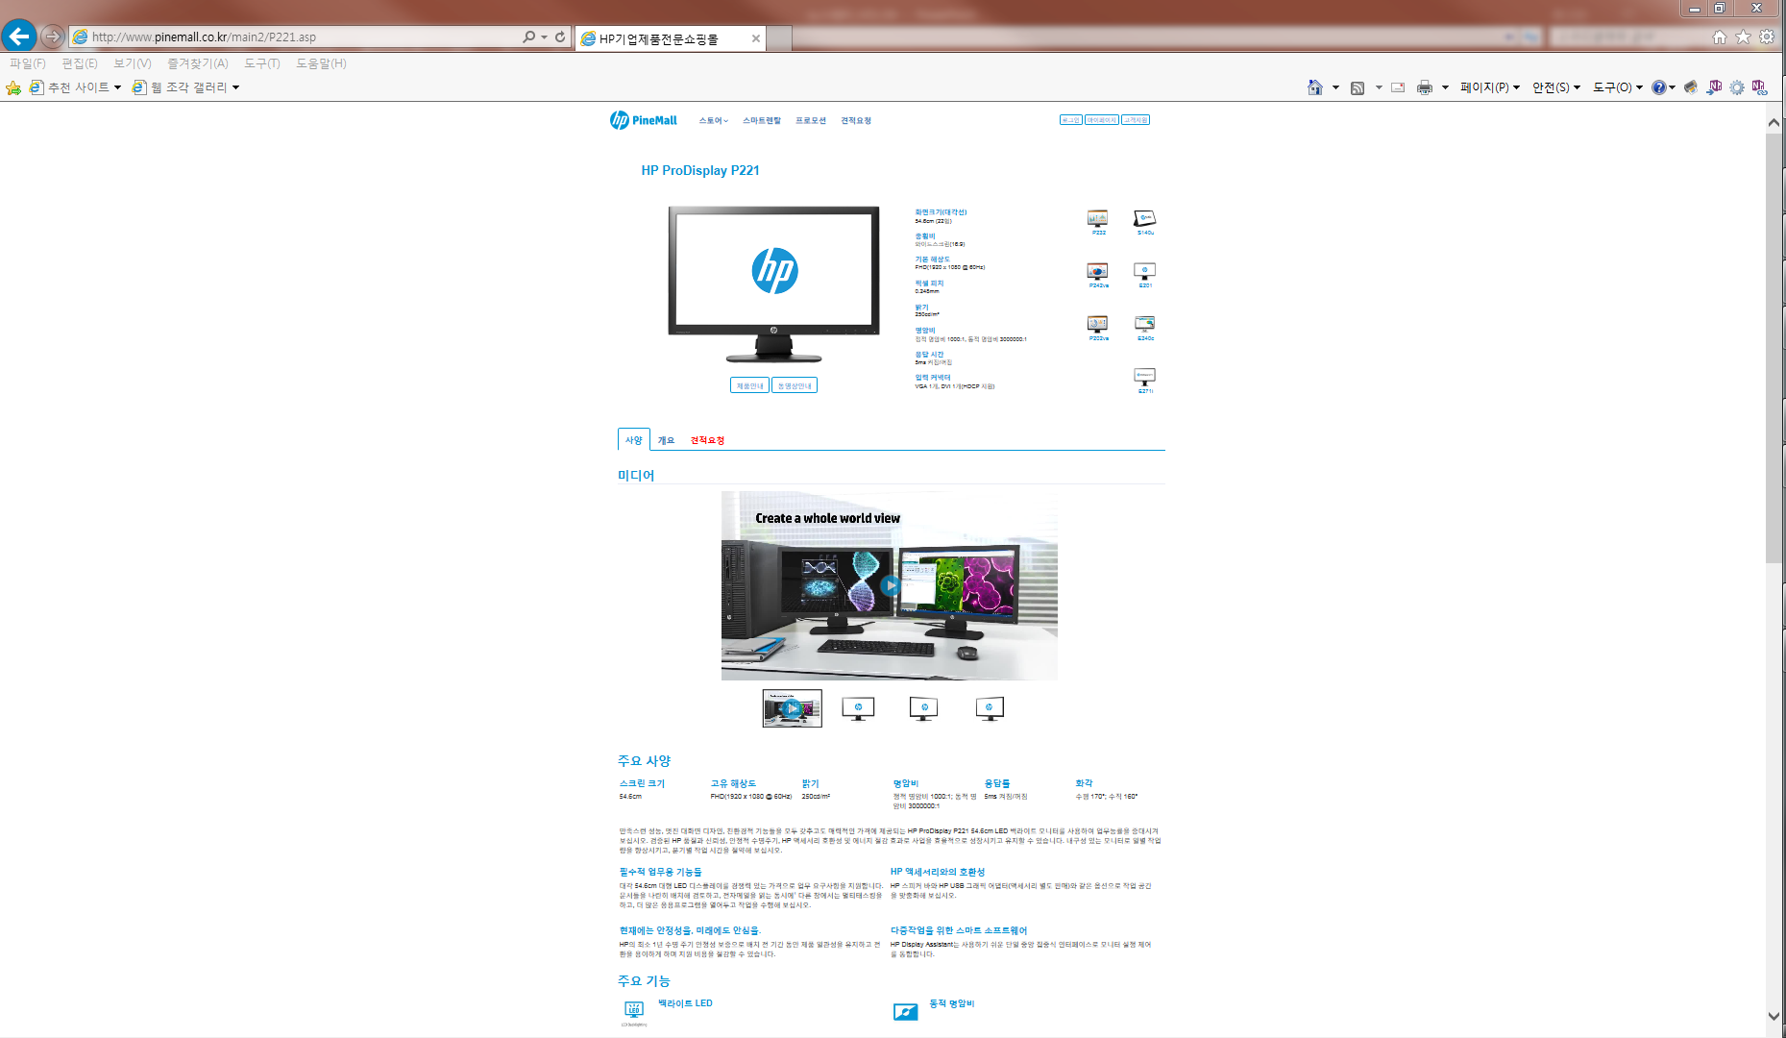Screen dimensions: 1786x1038
Task: Open the 파일(F) menu
Action: click(28, 63)
